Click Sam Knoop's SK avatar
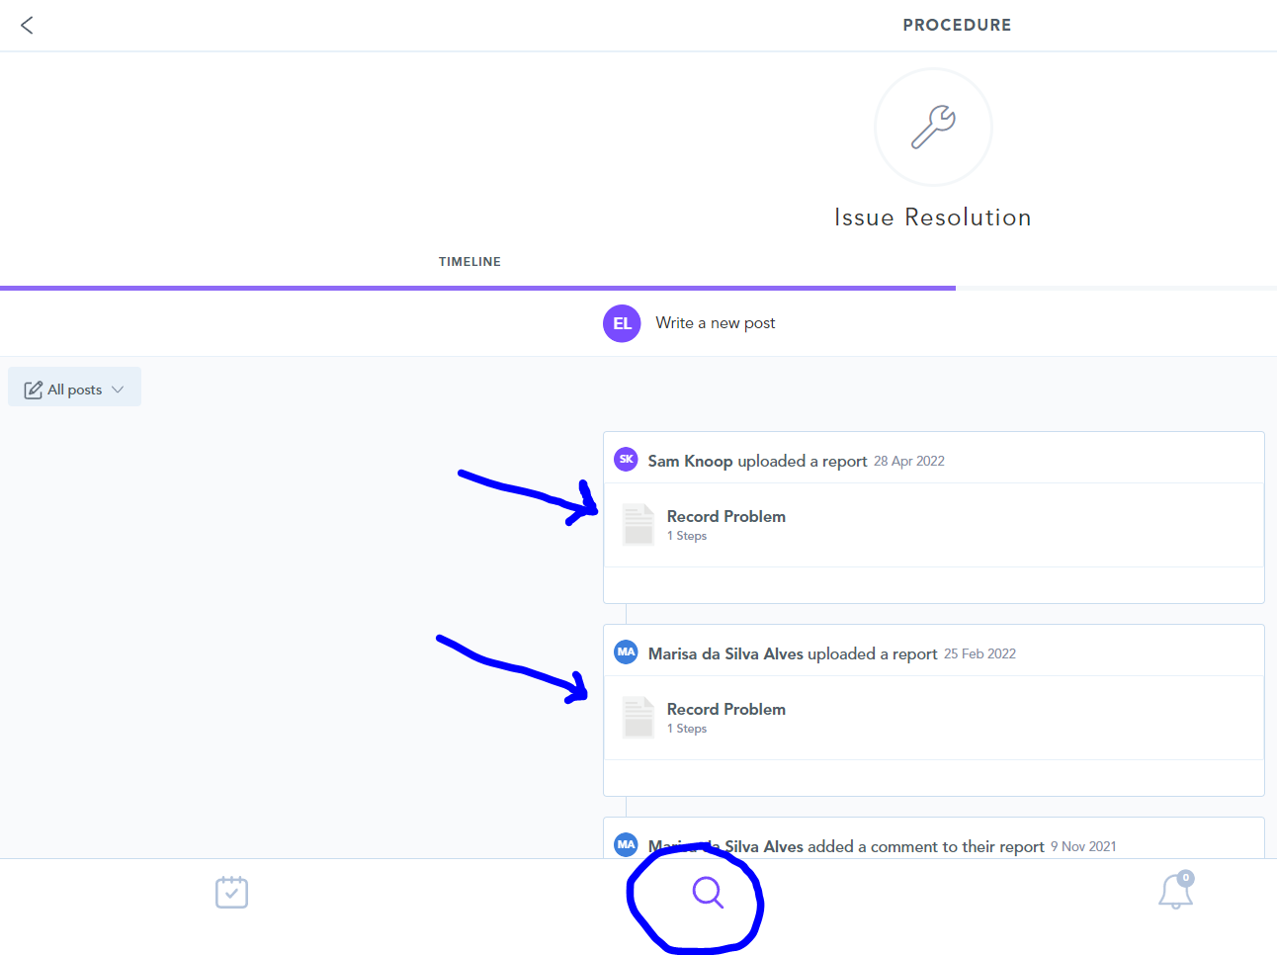 [x=626, y=459]
